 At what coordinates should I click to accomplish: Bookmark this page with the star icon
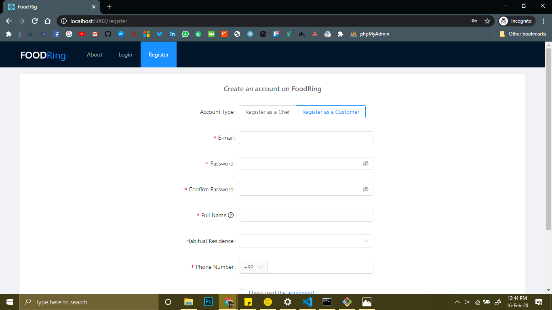pos(487,21)
